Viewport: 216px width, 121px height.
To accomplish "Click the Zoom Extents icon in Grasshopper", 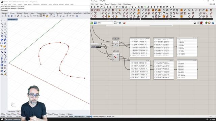I will [115, 23].
